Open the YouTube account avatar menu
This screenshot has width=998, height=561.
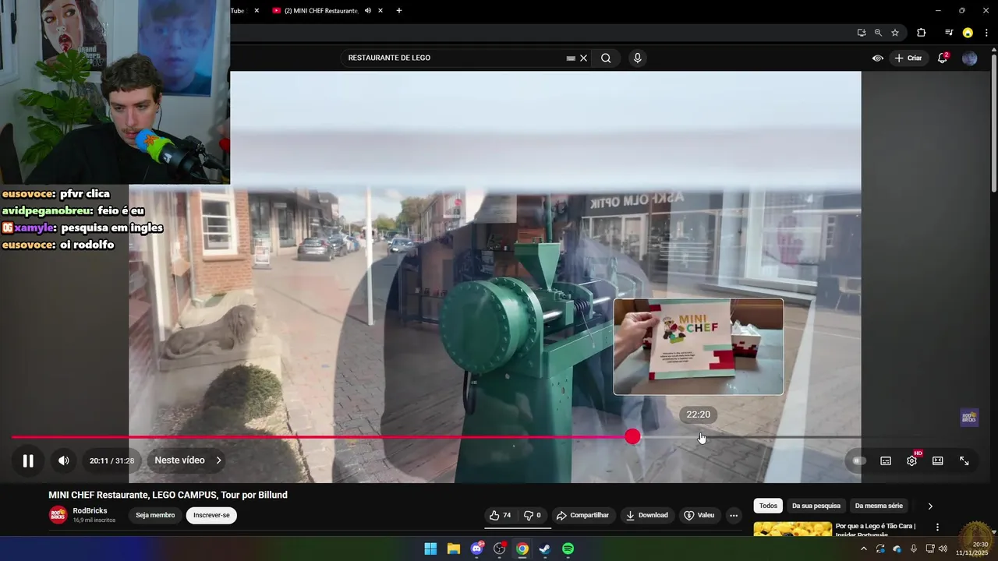[970, 58]
